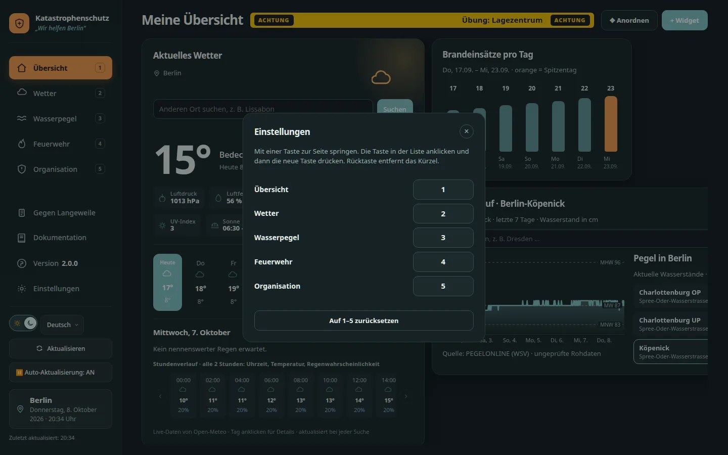This screenshot has width=728, height=455.
Task: Click the Anordnen button
Action: 629,20
